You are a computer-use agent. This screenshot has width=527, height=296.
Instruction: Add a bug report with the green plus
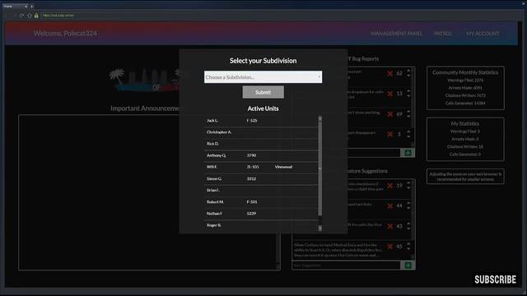408,153
